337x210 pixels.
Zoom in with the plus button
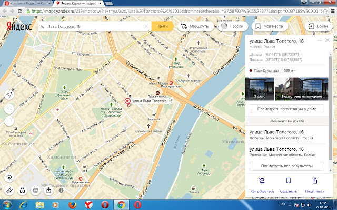9,109
